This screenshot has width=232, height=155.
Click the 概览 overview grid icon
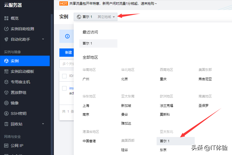[x=6, y=18]
